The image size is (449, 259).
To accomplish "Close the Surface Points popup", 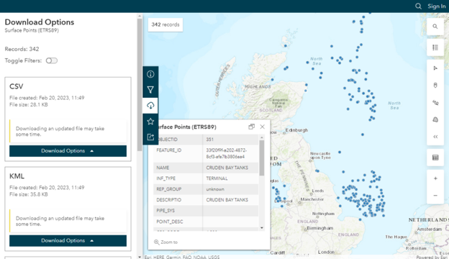I will (x=263, y=127).
